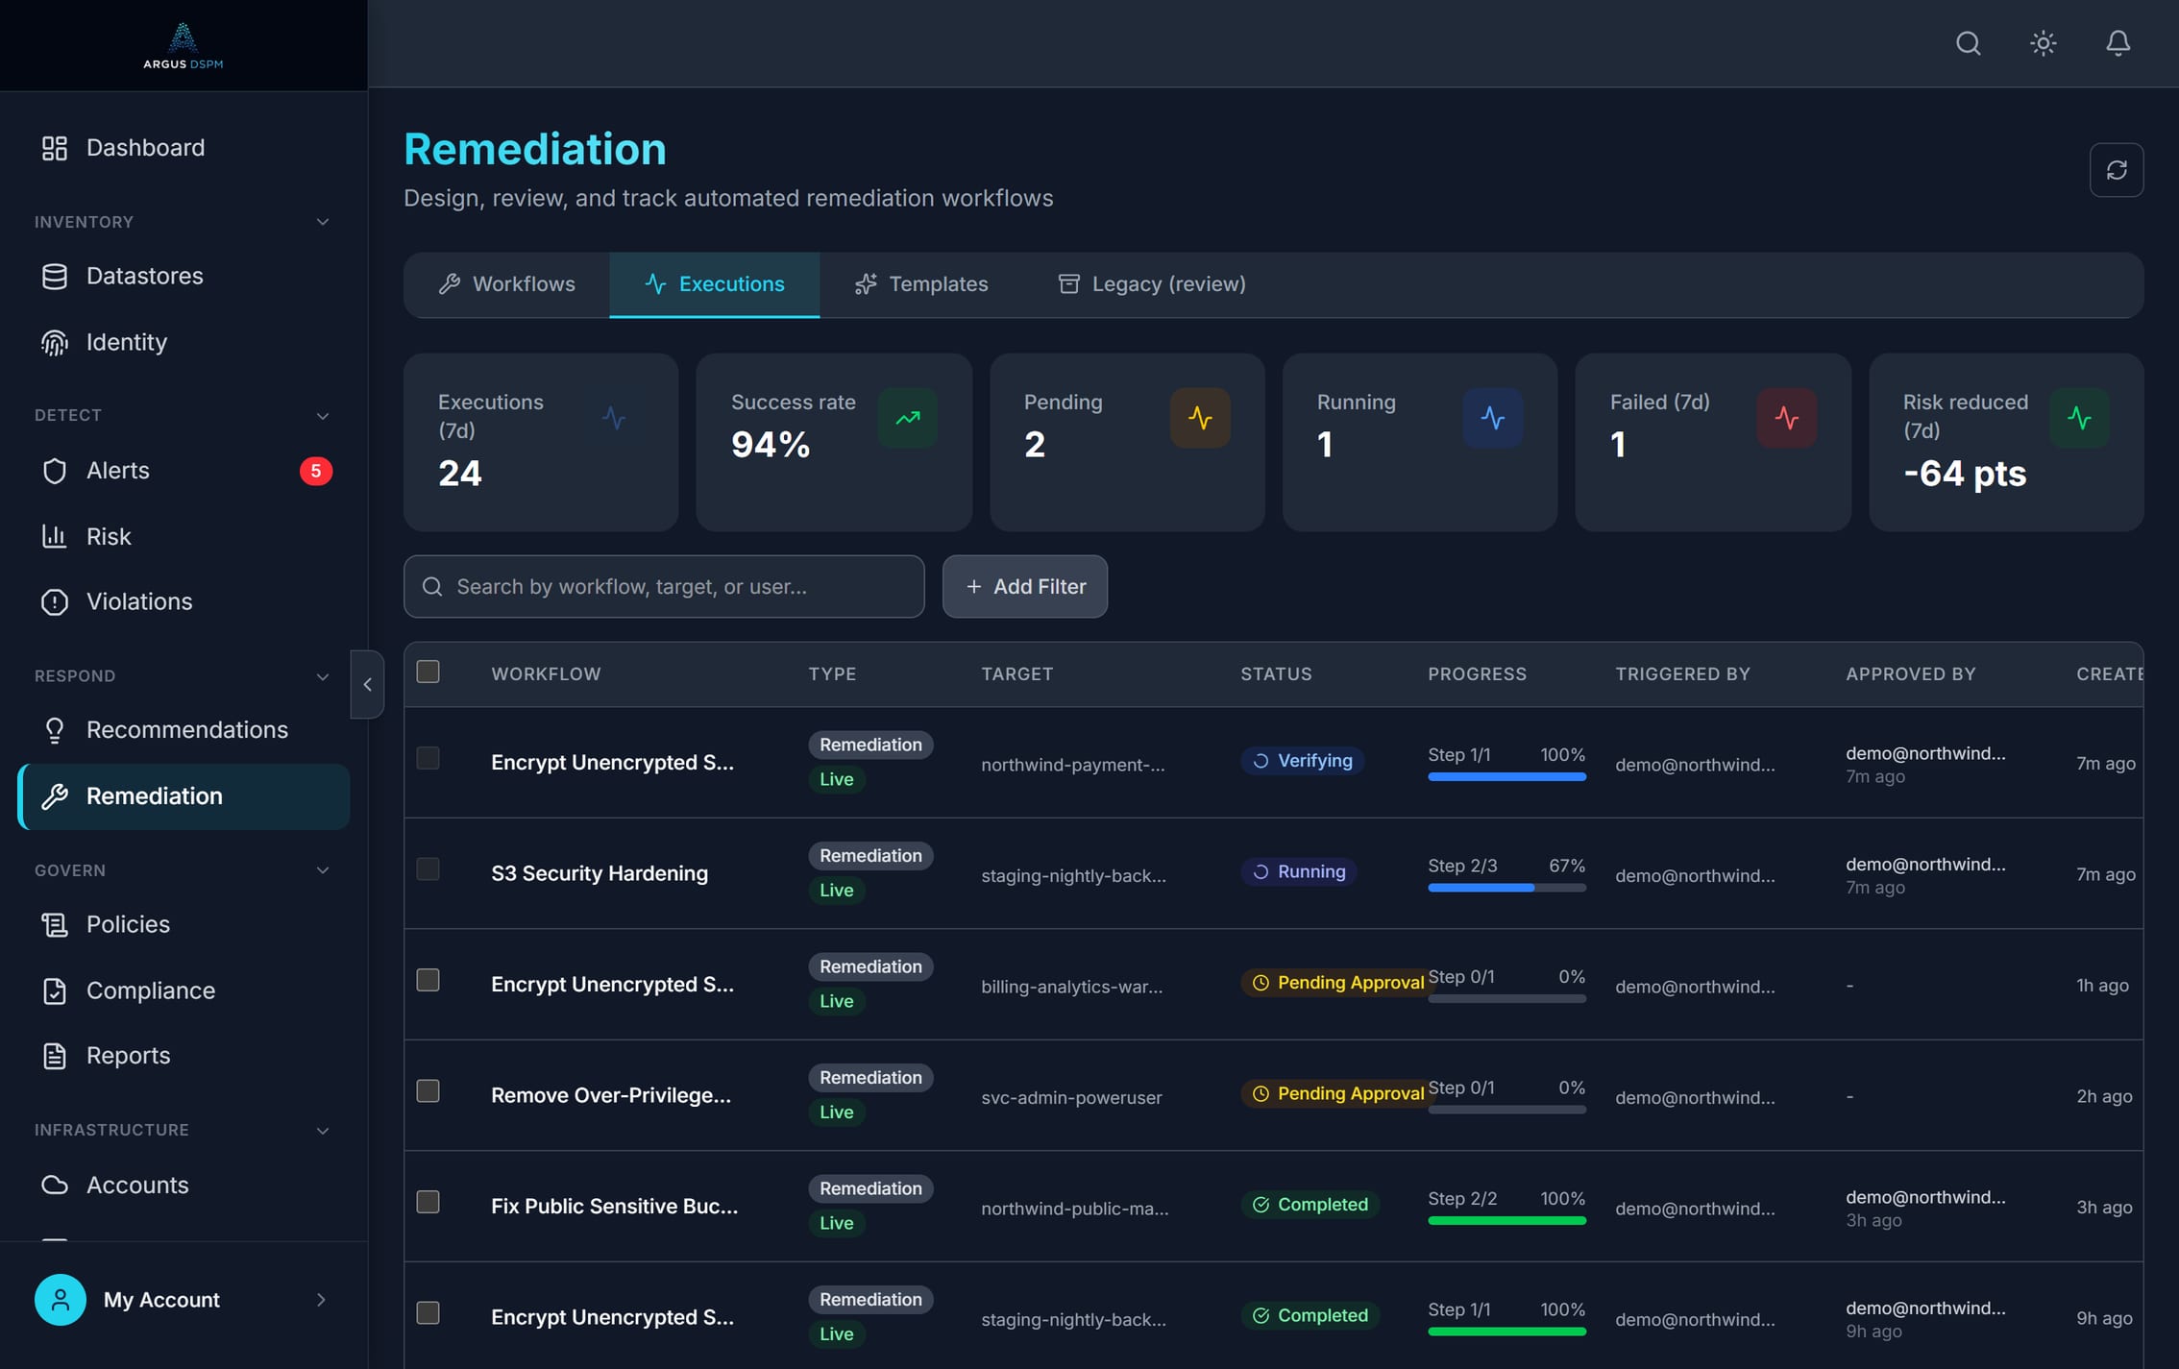Viewport: 2179px width, 1369px height.
Task: Check the S3 Security Hardening row
Action: (x=428, y=868)
